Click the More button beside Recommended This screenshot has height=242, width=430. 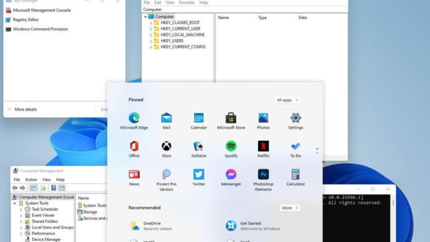pos(290,208)
